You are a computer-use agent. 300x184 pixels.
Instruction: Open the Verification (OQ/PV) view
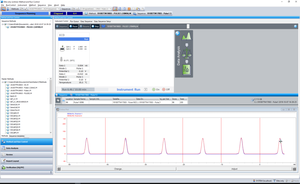pyautogui.click(x=27, y=167)
